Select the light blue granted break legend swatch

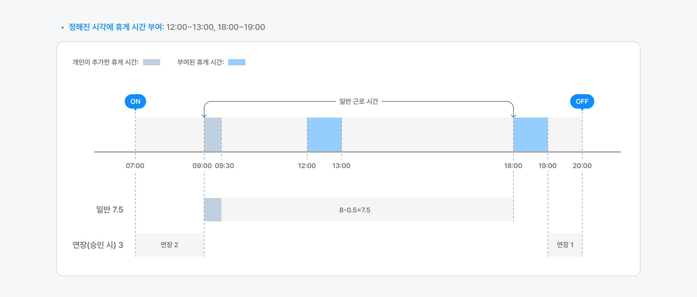pyautogui.click(x=237, y=62)
